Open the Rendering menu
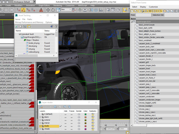The width and height of the screenshot is (179, 134). 58,6
